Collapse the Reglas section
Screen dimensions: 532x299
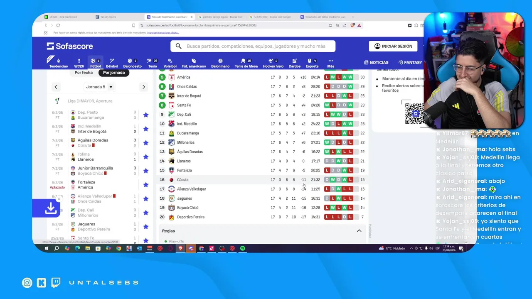point(359,231)
